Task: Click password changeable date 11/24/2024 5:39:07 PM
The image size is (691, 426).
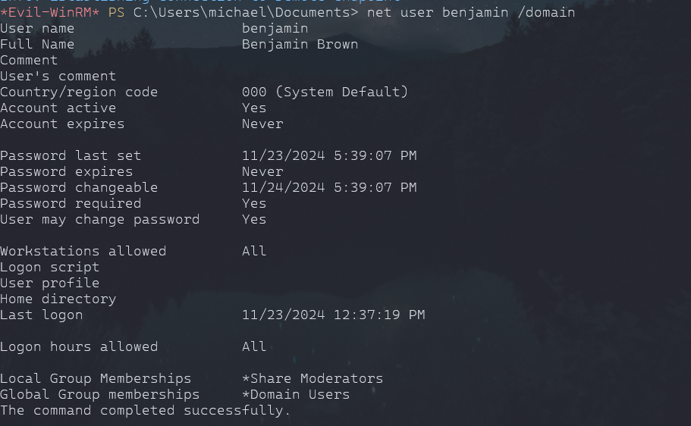Action: click(329, 187)
